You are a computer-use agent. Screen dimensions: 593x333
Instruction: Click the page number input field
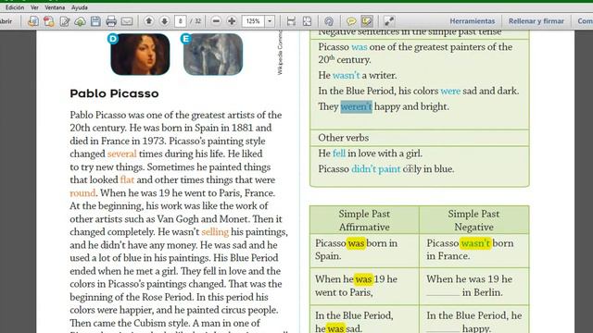[x=181, y=21]
